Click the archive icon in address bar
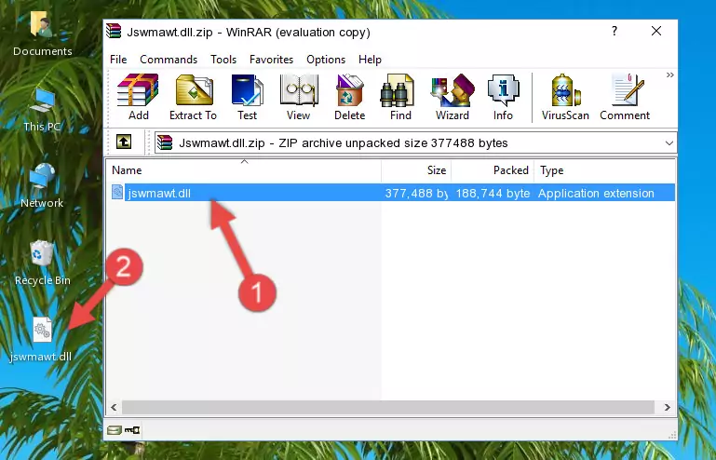The image size is (716, 460). (x=165, y=143)
